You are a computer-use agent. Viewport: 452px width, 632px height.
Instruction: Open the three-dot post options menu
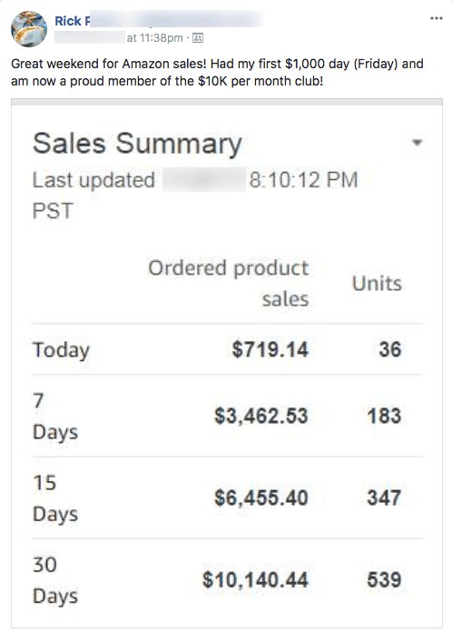coord(437,18)
